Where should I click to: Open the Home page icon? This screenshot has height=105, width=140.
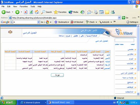37,12
